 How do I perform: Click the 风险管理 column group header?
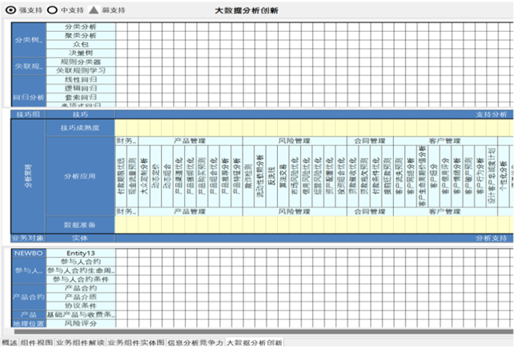coord(294,140)
